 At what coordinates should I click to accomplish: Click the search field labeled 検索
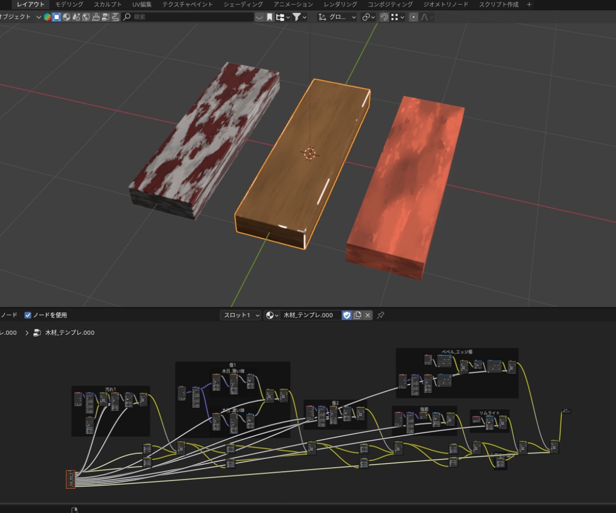click(188, 17)
